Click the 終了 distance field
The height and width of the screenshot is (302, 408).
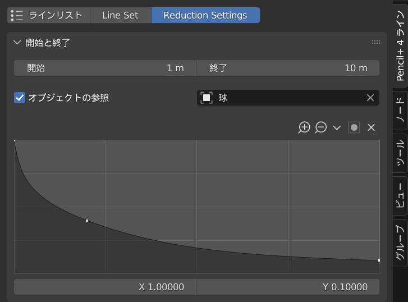(287, 68)
